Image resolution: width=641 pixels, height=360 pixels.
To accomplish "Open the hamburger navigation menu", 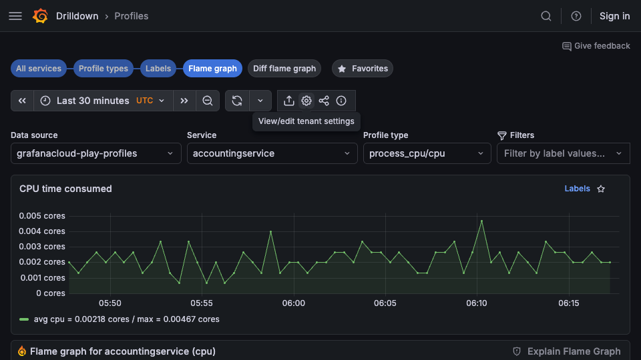I will coord(15,16).
